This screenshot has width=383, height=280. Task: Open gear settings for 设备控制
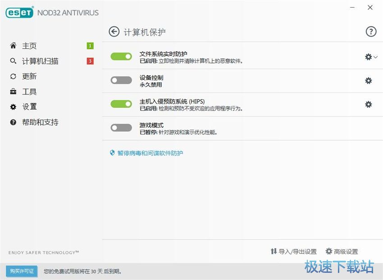(368, 80)
